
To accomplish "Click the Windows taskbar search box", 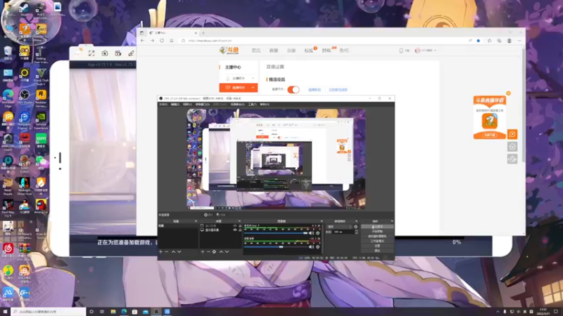I will (49, 312).
